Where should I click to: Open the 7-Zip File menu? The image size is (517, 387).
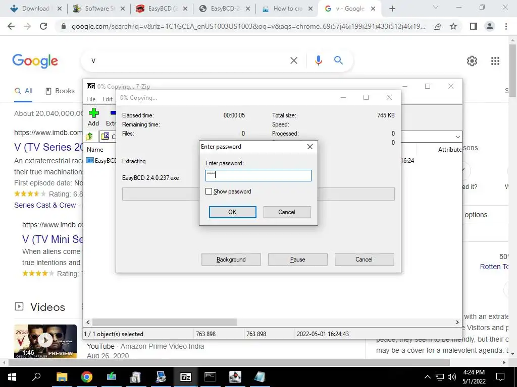coord(91,99)
